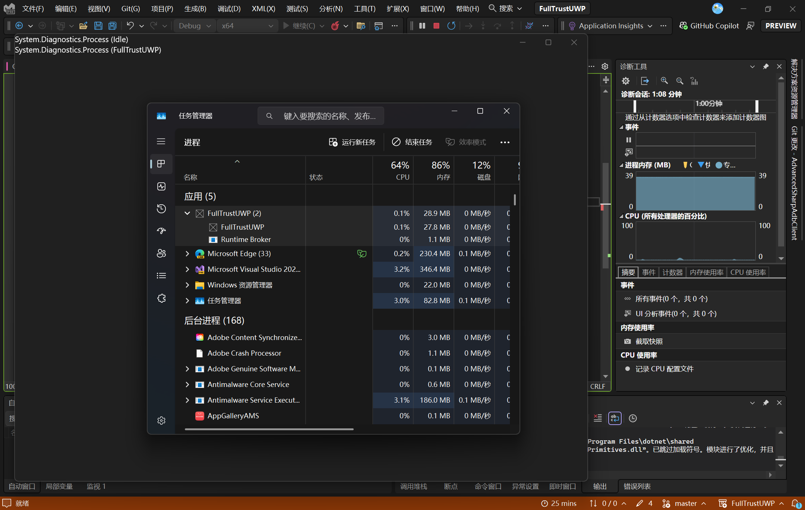Click GitHub Copilot in the toolbar
This screenshot has width=805, height=510.
pos(709,26)
